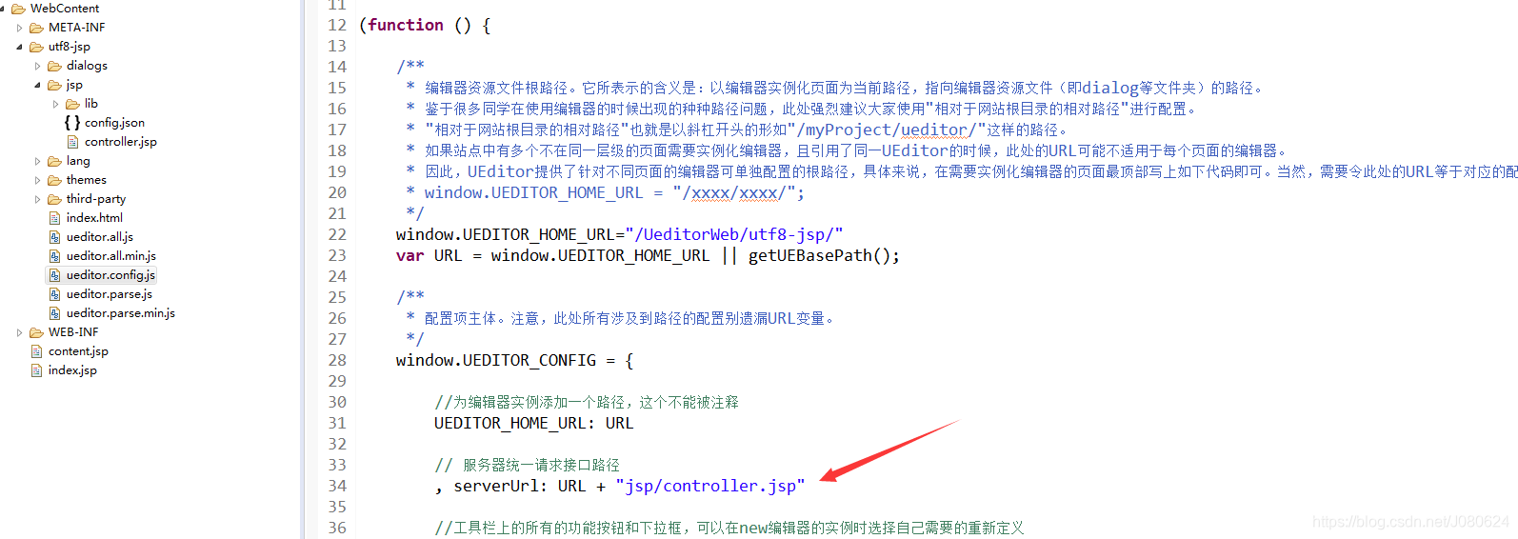The width and height of the screenshot is (1518, 539).
Task: Click the dialogs folder icon
Action: coord(54,66)
